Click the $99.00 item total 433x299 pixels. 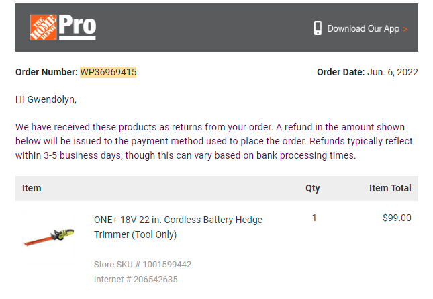tap(397, 218)
